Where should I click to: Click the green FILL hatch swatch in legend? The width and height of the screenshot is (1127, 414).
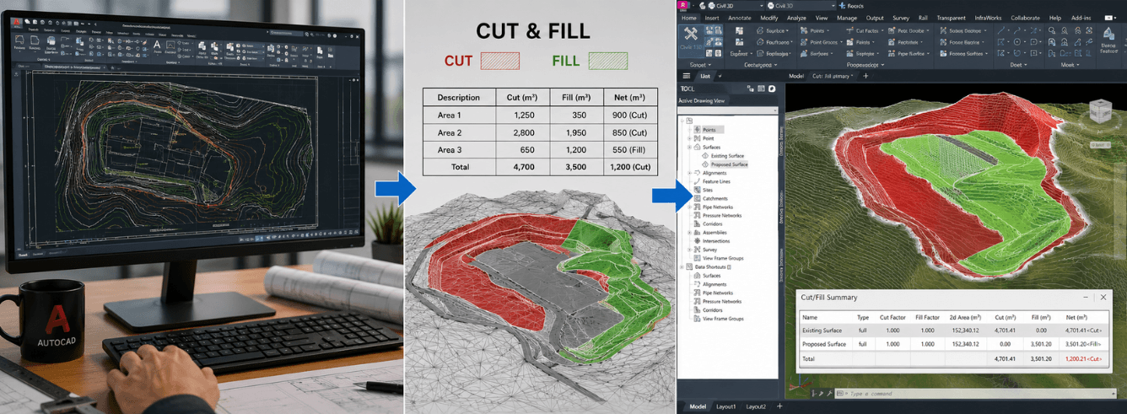pos(607,61)
